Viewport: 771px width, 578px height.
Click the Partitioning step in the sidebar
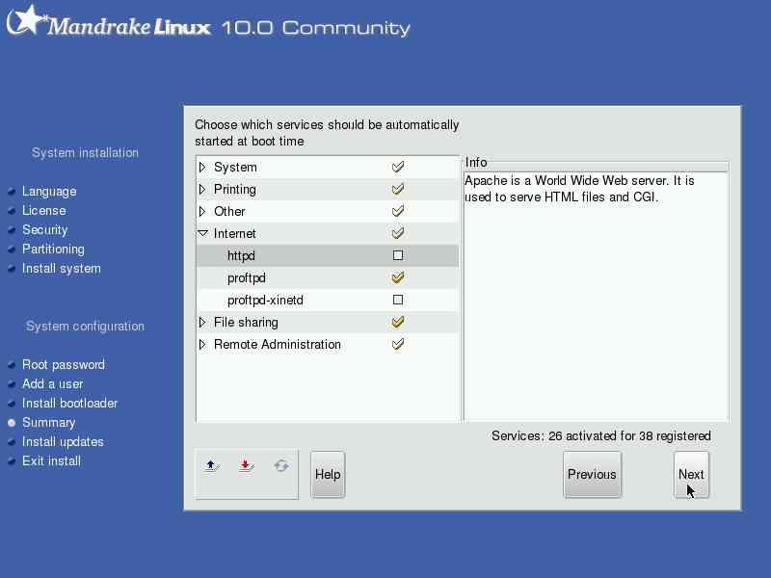tap(53, 250)
